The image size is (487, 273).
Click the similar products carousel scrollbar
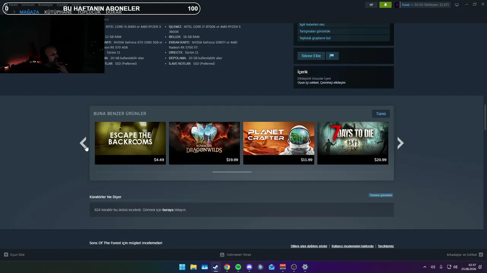(232, 172)
